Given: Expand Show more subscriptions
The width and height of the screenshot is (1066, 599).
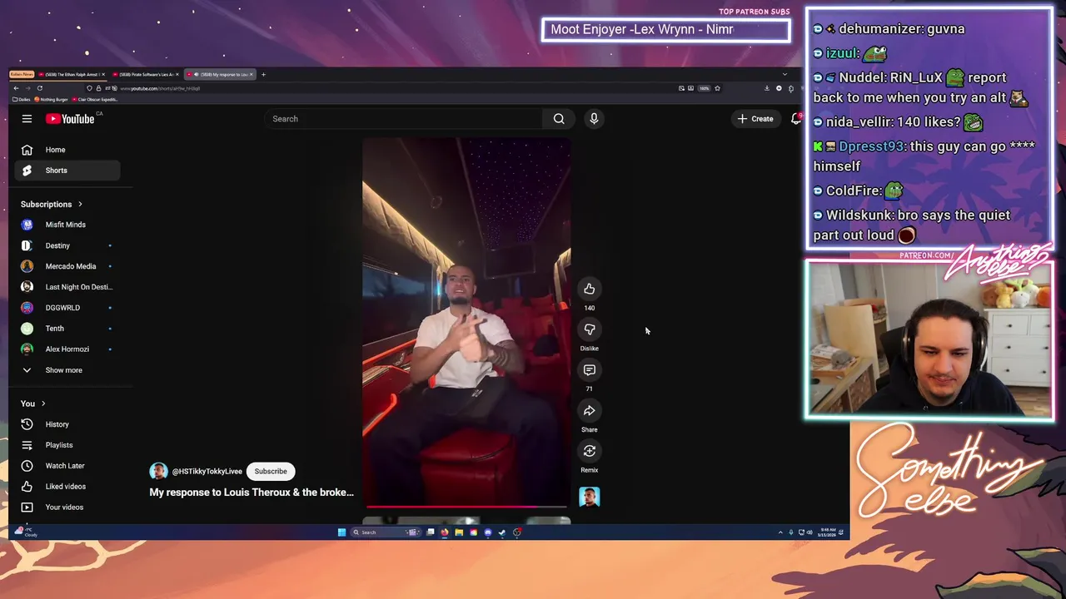Looking at the screenshot, I should [67, 370].
